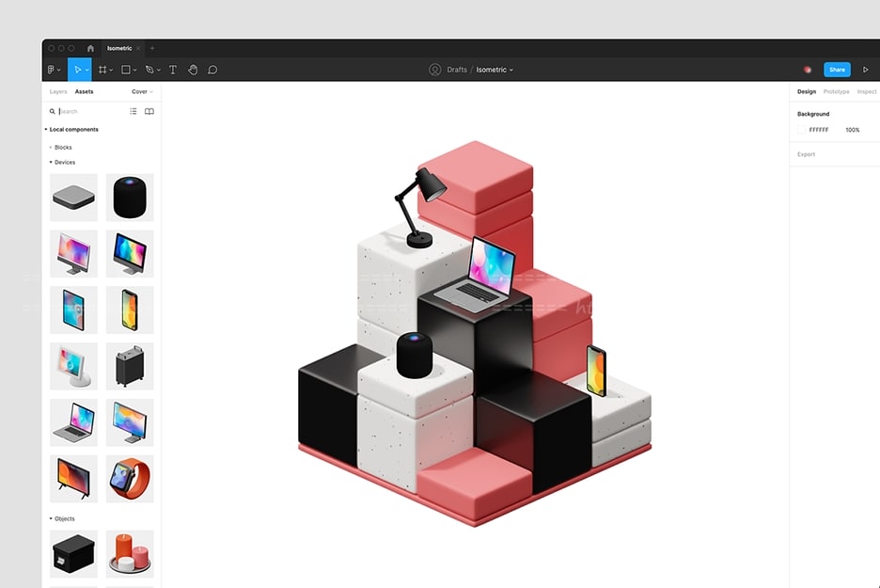This screenshot has width=880, height=588.
Task: Select the Comment tool
Action: [x=212, y=70]
